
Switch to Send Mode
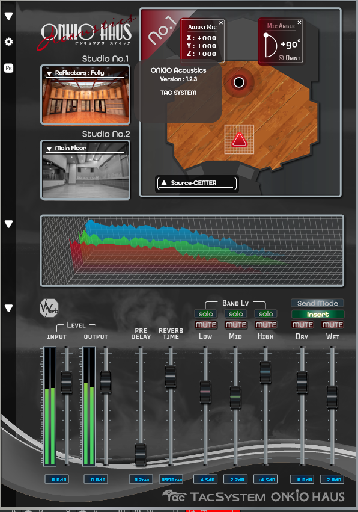click(318, 303)
